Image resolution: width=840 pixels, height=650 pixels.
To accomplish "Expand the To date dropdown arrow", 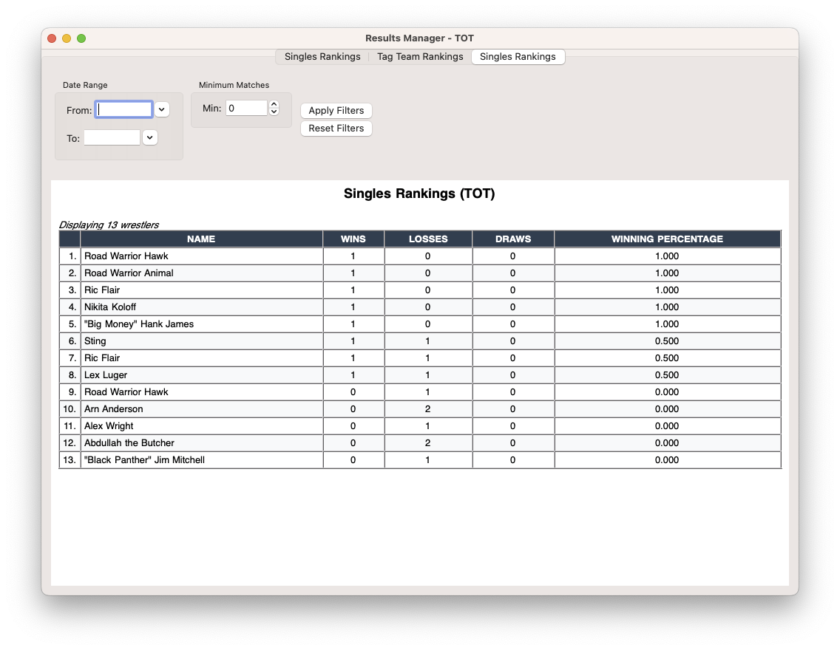I will (x=150, y=137).
